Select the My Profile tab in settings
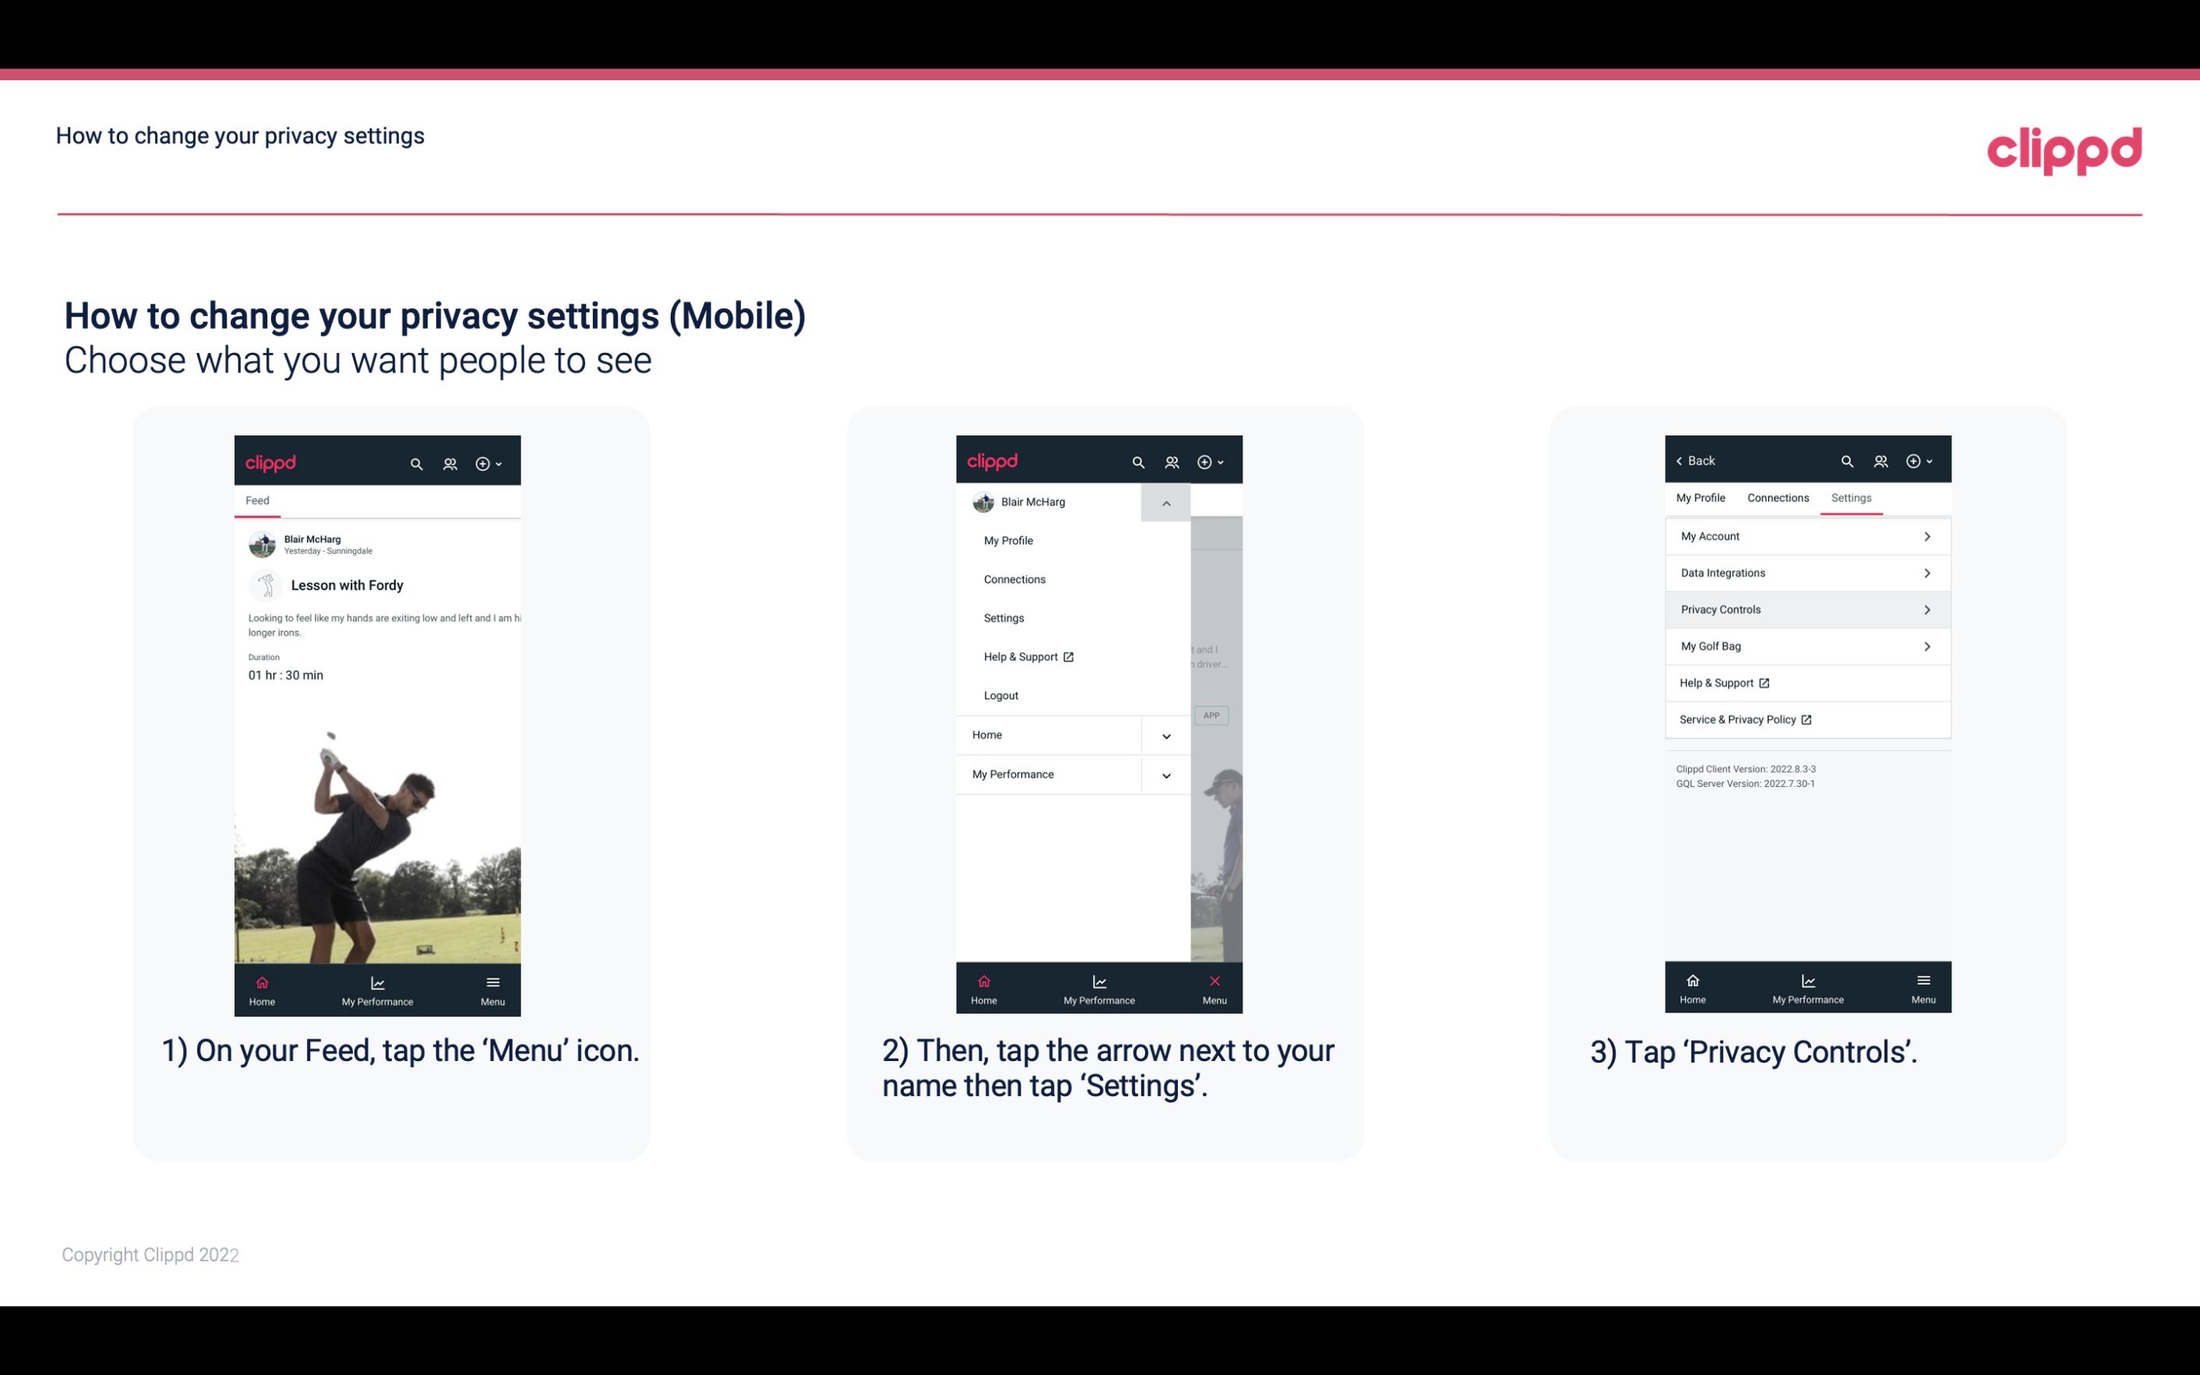 pos(1701,497)
